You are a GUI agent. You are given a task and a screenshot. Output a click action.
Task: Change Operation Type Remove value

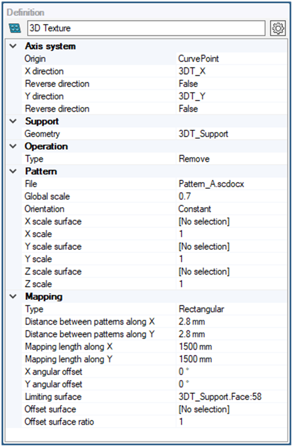(231, 159)
